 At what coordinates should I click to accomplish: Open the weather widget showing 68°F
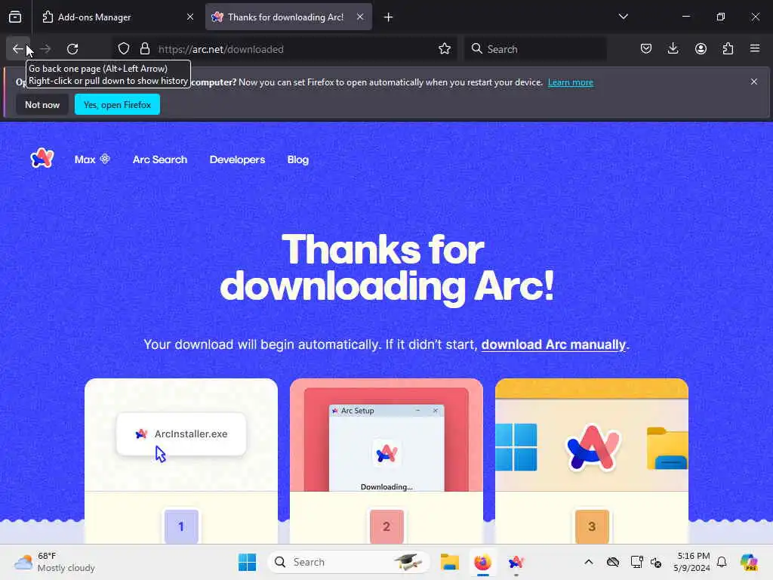click(54, 562)
